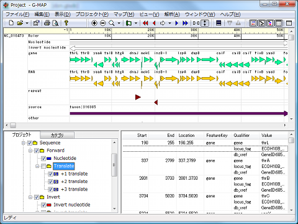Open the dropdown arrow beside the magnifier tool
The width and height of the screenshot is (298, 224).
(x=119, y=23)
